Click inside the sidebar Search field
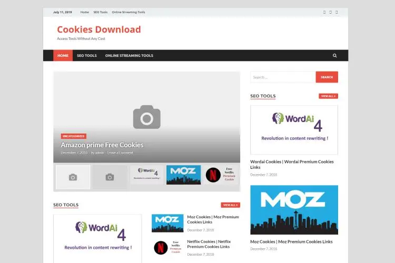Viewport: 395px width, 263px height. pyautogui.click(x=283, y=77)
